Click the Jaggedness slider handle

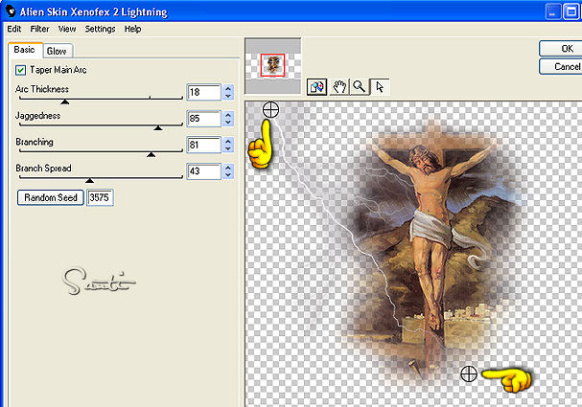click(158, 128)
